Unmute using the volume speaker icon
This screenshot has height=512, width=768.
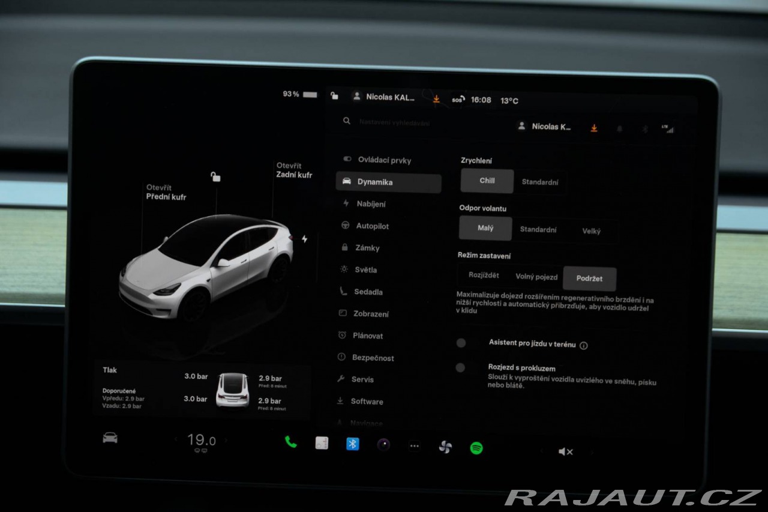565,452
